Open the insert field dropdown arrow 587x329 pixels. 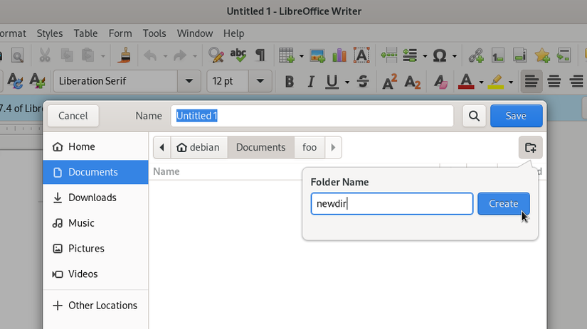click(x=425, y=56)
